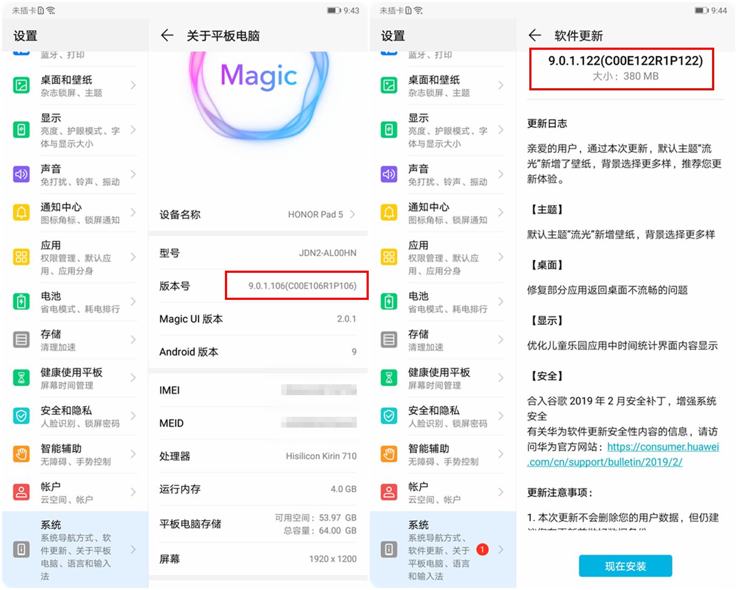
Task: Click the 通知中心 notification bell icon
Action: point(21,212)
